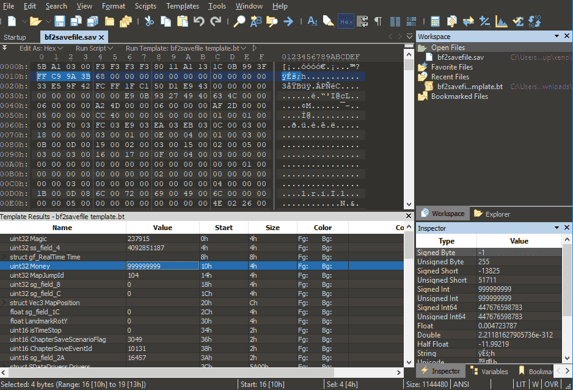Click the Compare Files icon
The image size is (573, 390).
tap(451, 21)
